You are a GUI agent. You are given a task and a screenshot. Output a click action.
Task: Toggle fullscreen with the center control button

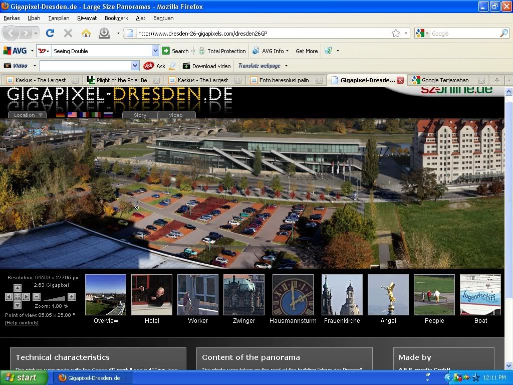[18, 297]
